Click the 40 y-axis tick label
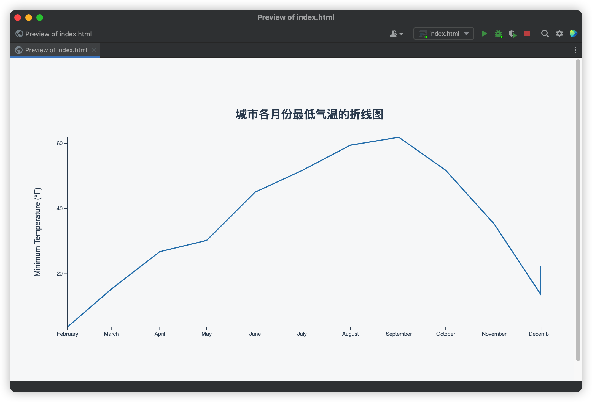Viewport: 592px width, 402px height. [60, 208]
